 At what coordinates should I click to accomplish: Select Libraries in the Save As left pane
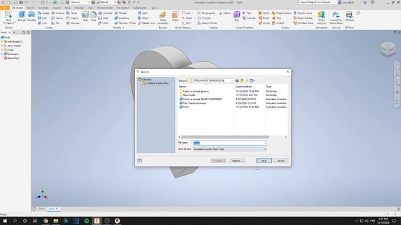(145, 79)
